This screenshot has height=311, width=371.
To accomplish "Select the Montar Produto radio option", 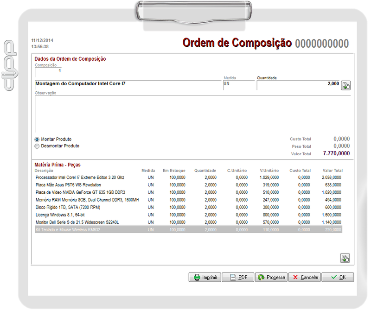I will click(37, 140).
